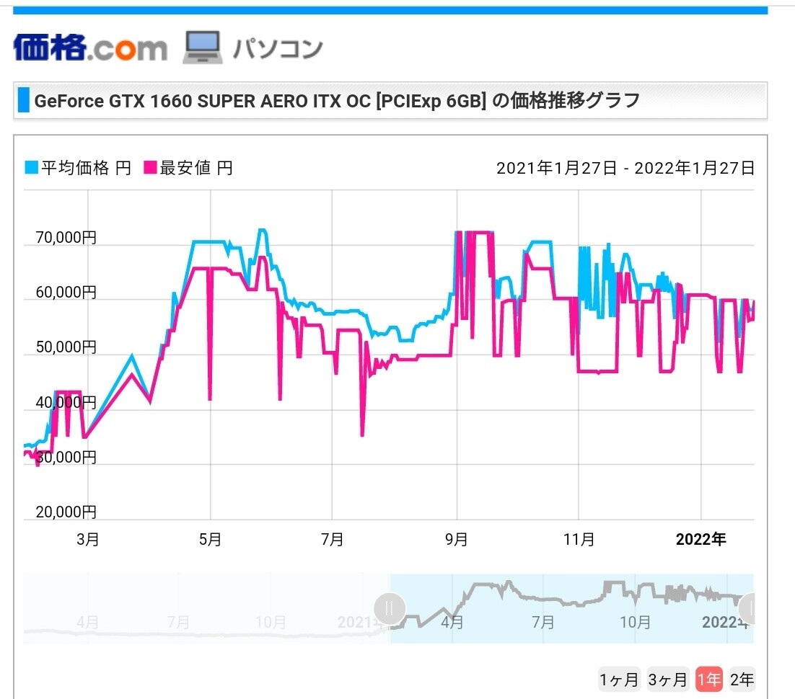Click the 2021年 label in the navigator strip
Image resolution: width=795 pixels, height=699 pixels.
tap(359, 622)
